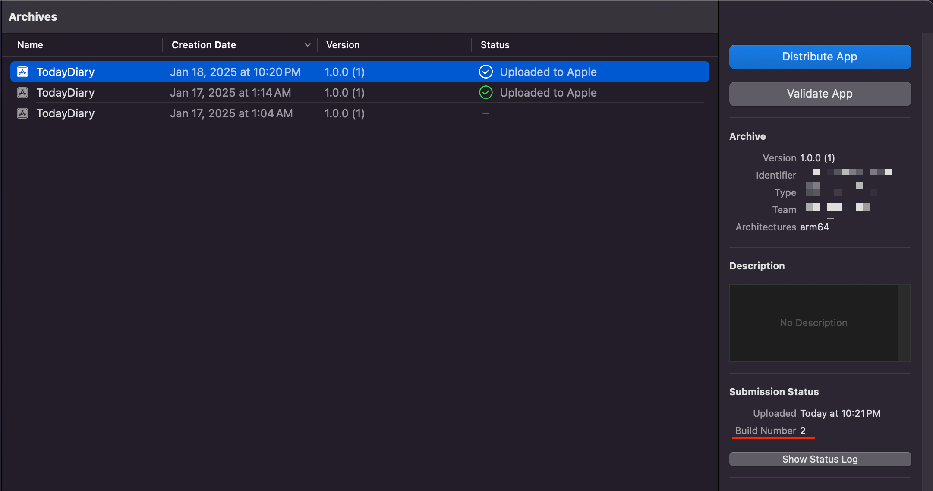Image resolution: width=933 pixels, height=491 pixels.
Task: Sort archives by Creation Date header
Action: pyautogui.click(x=204, y=45)
